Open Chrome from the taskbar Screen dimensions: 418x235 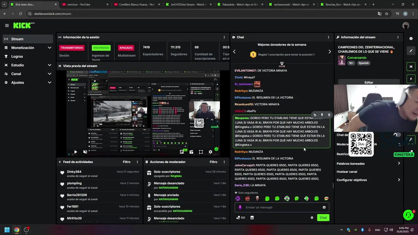17,230
